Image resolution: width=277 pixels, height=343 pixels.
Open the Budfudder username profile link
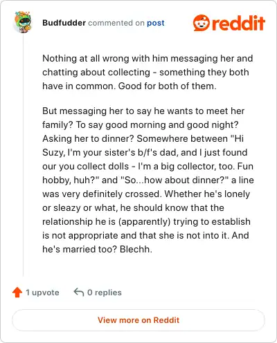click(64, 23)
